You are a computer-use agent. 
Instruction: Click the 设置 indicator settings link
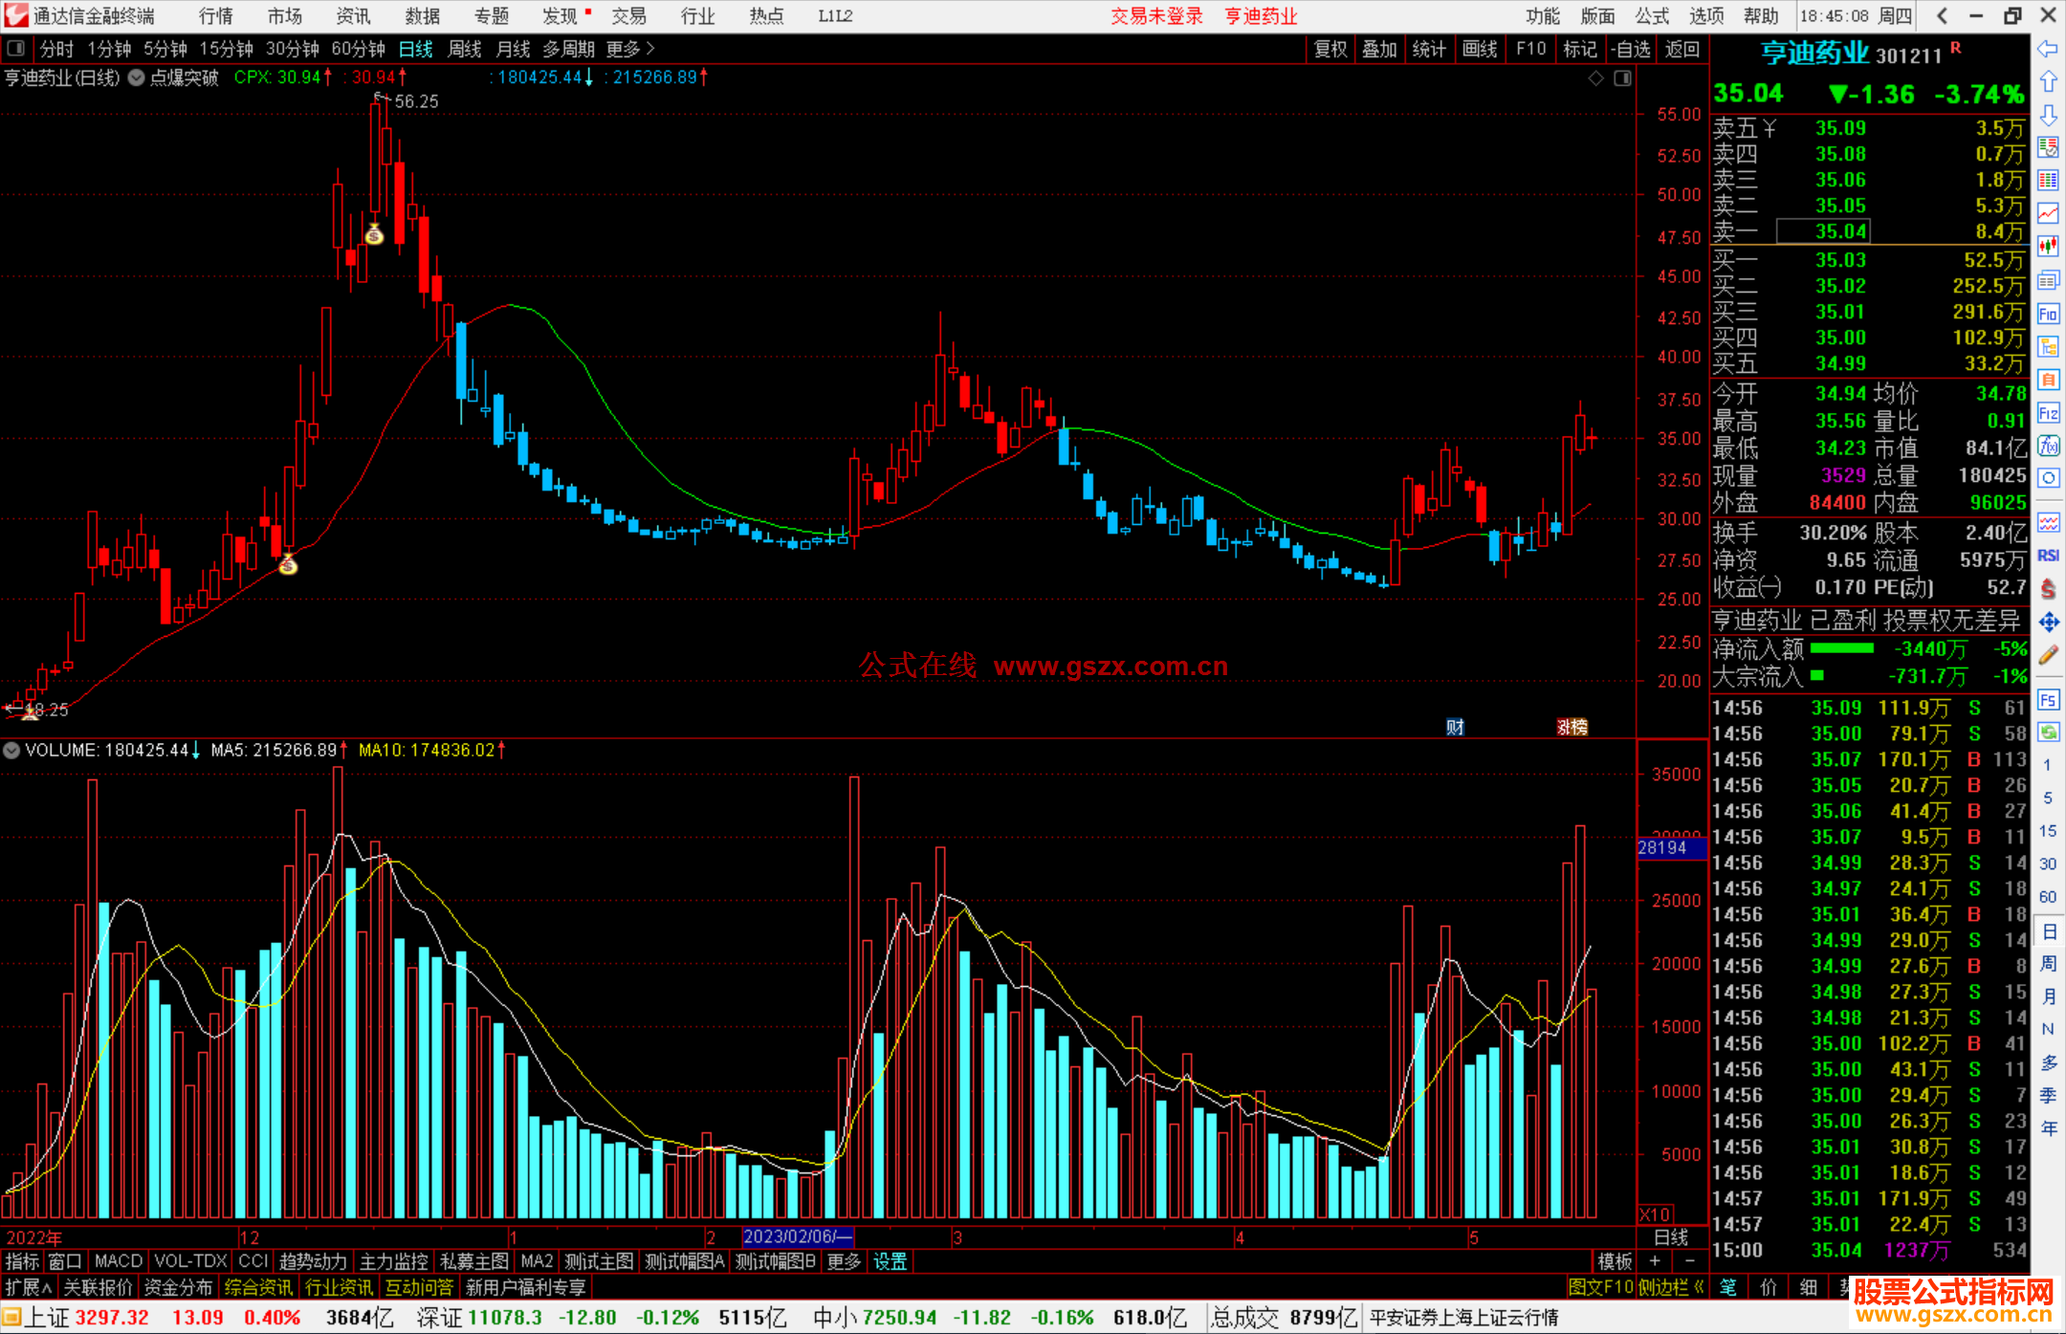point(890,1261)
